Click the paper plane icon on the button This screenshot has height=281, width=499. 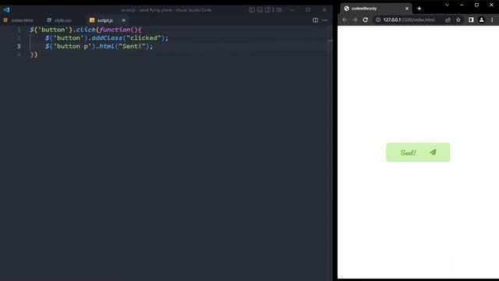coord(433,152)
